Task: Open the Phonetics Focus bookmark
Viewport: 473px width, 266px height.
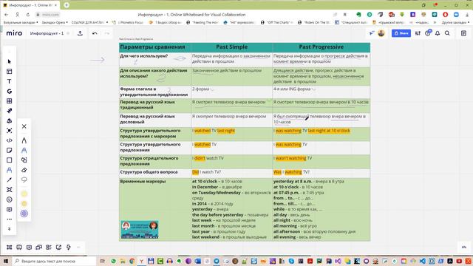Action: click(x=128, y=22)
